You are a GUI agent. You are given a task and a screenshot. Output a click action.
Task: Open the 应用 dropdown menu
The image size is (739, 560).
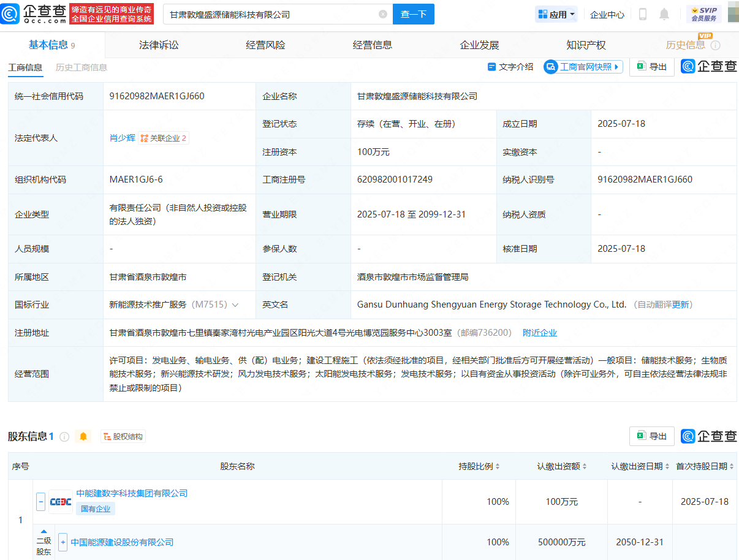[x=556, y=14]
